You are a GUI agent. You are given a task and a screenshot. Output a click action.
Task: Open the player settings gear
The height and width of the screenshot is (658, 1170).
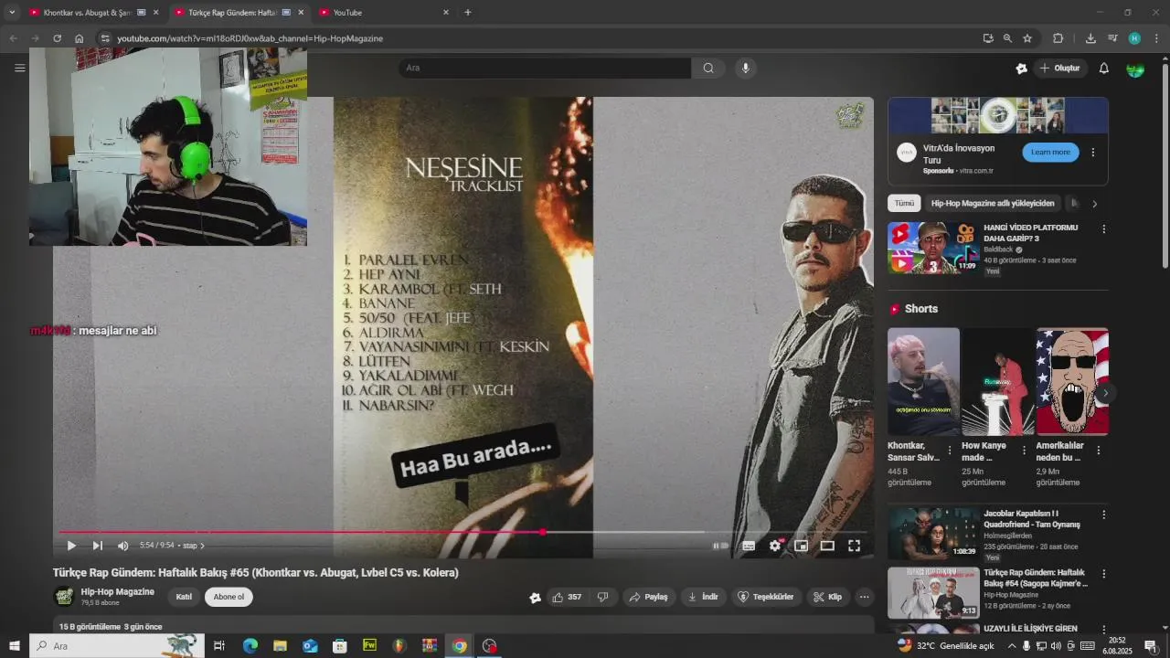tap(775, 546)
